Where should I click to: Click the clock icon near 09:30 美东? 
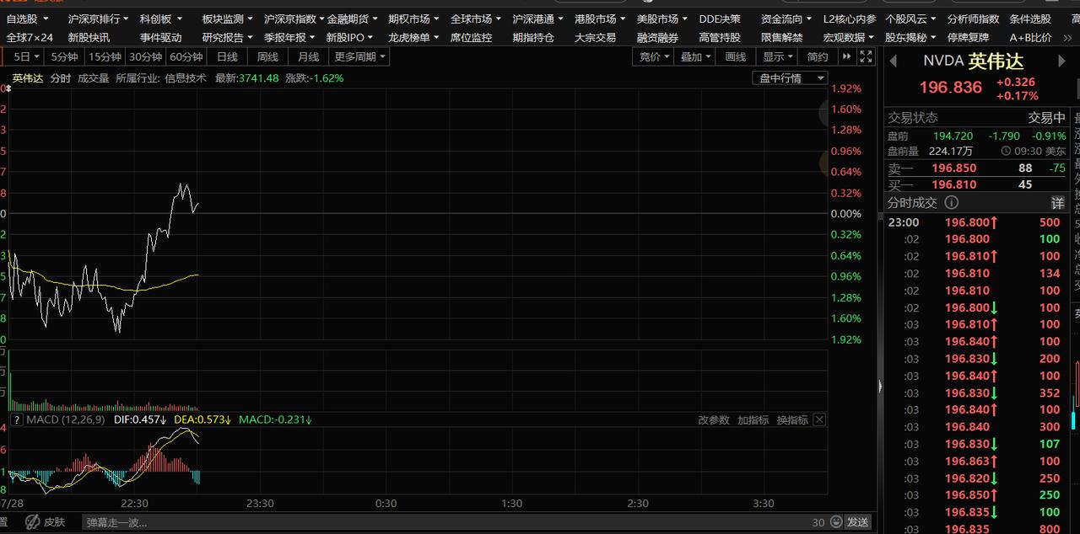click(x=1006, y=152)
